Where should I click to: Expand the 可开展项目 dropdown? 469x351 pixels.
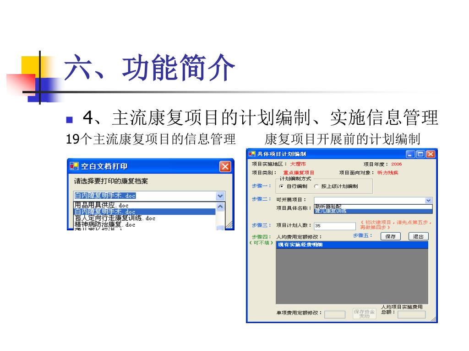coord(428,200)
